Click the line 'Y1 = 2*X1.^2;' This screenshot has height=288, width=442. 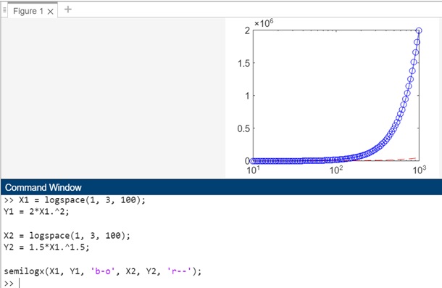point(36,212)
